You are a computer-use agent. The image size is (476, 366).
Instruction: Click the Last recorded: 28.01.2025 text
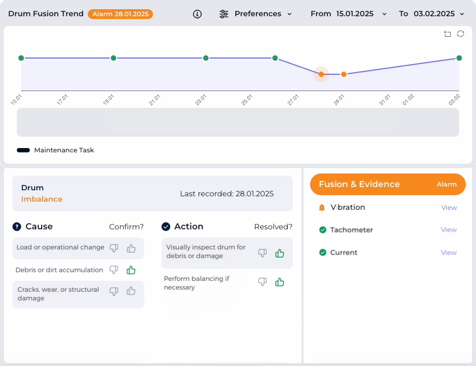click(227, 194)
